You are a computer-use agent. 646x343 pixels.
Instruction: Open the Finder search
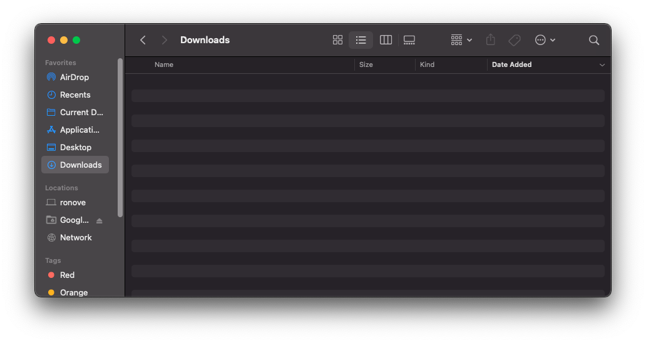pyautogui.click(x=594, y=40)
